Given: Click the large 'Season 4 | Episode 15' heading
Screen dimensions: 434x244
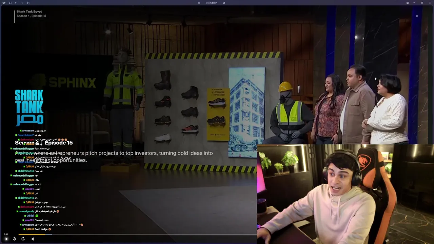Looking at the screenshot, I should click(x=44, y=143).
